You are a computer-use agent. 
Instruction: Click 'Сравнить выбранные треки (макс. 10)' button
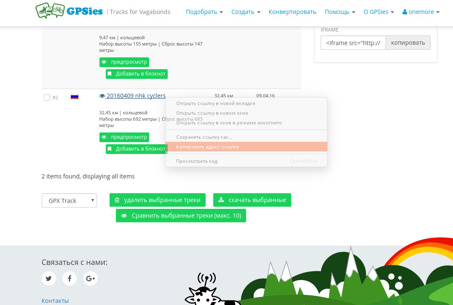[x=181, y=216]
